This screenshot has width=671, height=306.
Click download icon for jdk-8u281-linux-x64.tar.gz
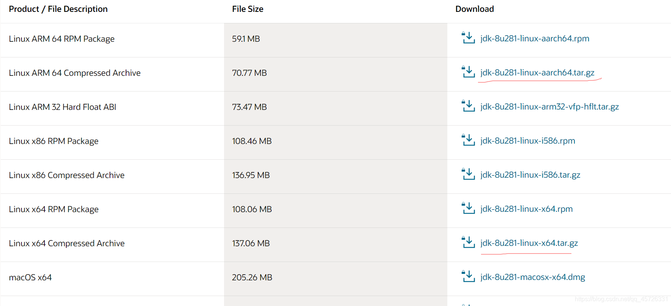click(468, 242)
